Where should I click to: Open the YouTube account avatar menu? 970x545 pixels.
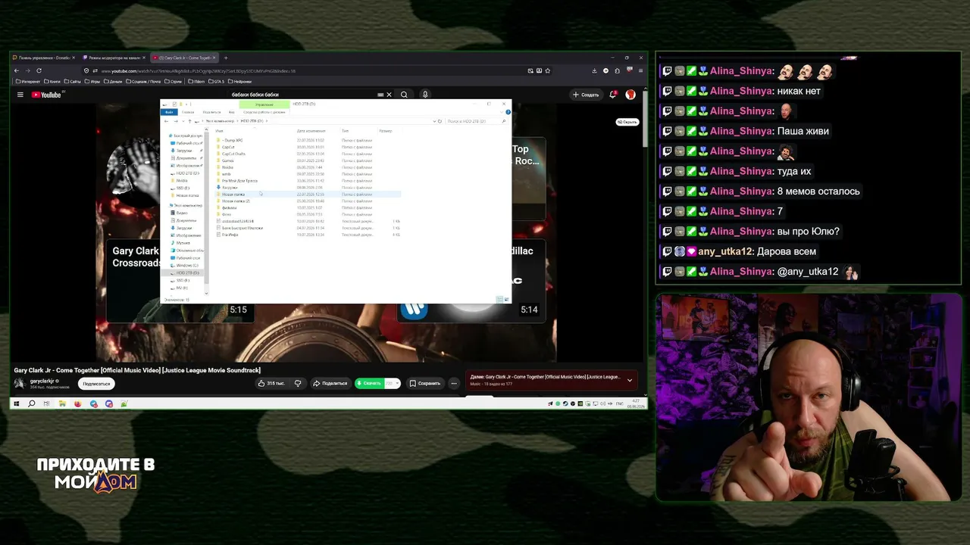630,95
